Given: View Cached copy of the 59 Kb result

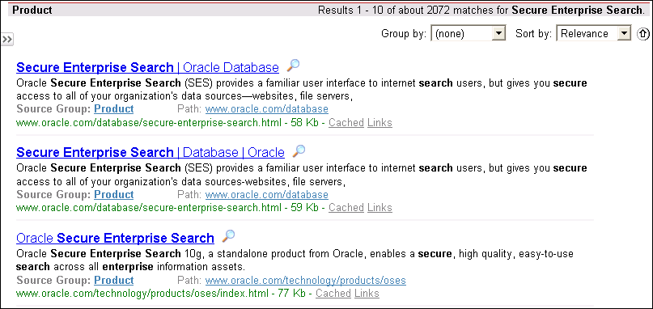Looking at the screenshot, I should [346, 207].
